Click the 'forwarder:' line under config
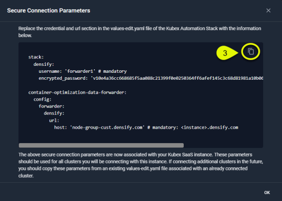Viewport: 282px width, 201px height. pyautogui.click(x=51, y=106)
